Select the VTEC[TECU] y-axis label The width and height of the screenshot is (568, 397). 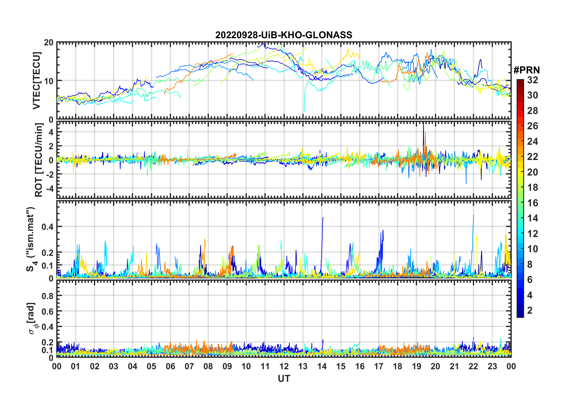coord(36,81)
